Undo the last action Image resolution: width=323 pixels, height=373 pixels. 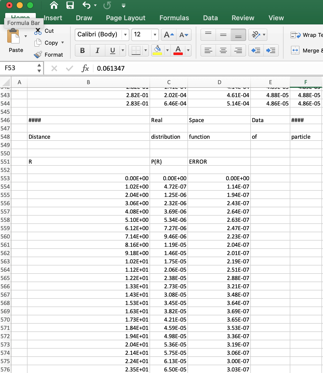[x=86, y=5]
